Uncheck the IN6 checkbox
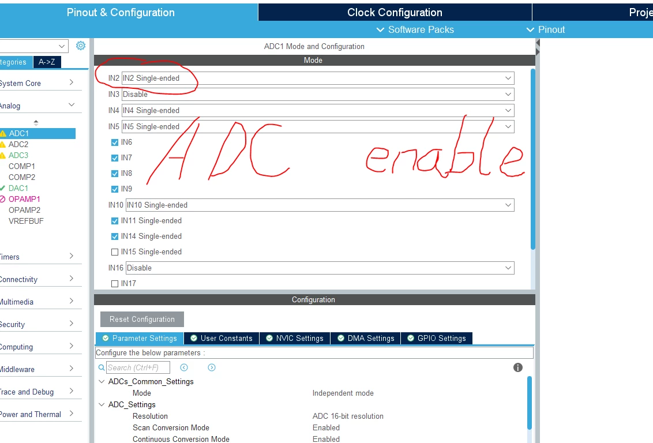The width and height of the screenshot is (653, 443). pos(115,142)
